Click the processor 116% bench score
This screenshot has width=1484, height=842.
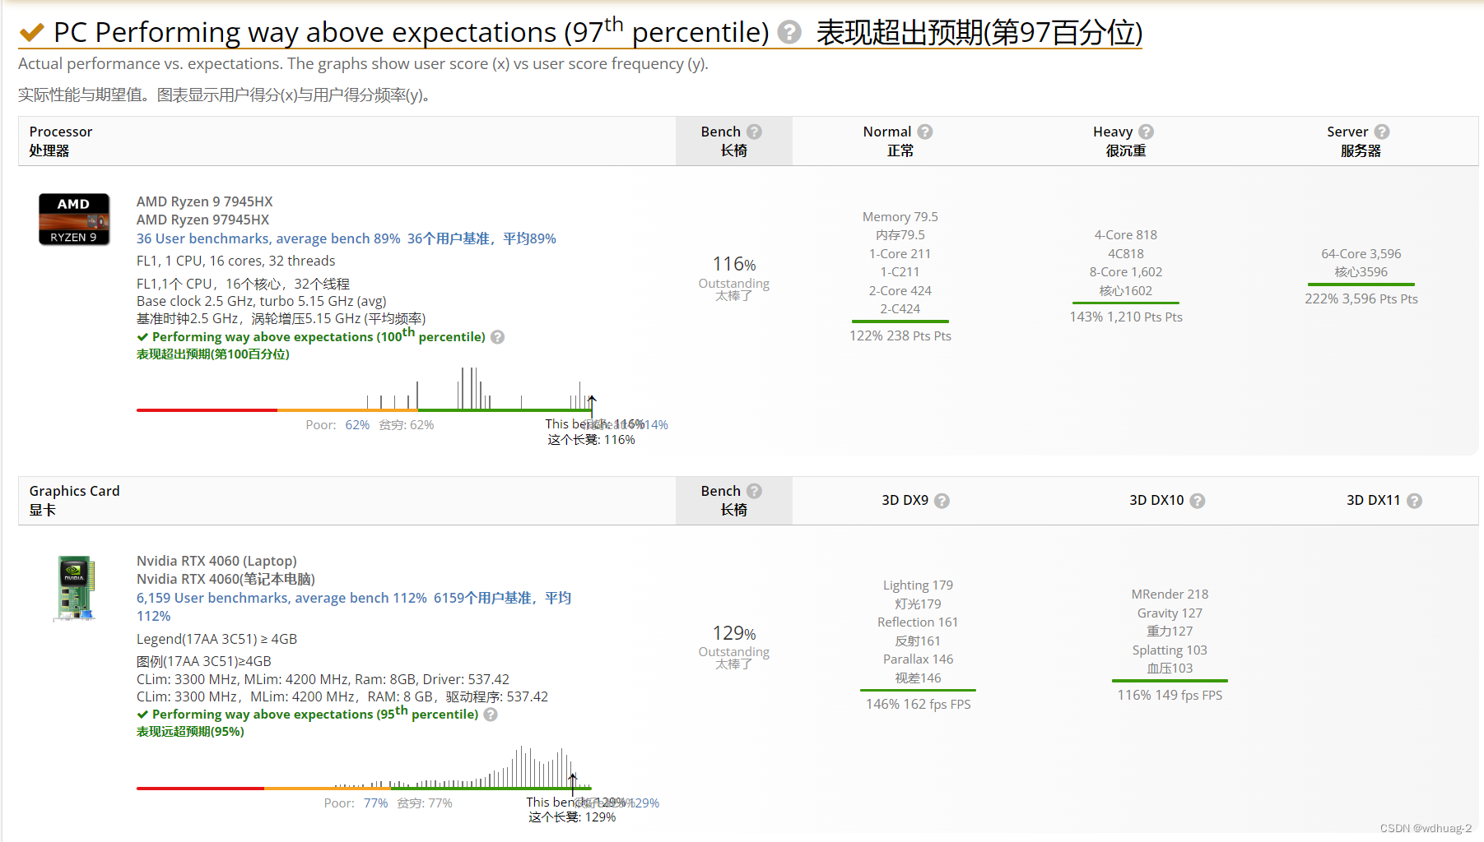click(x=734, y=264)
